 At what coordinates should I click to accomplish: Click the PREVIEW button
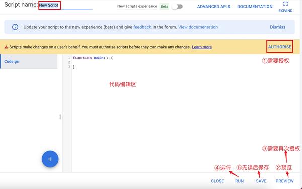284,181
